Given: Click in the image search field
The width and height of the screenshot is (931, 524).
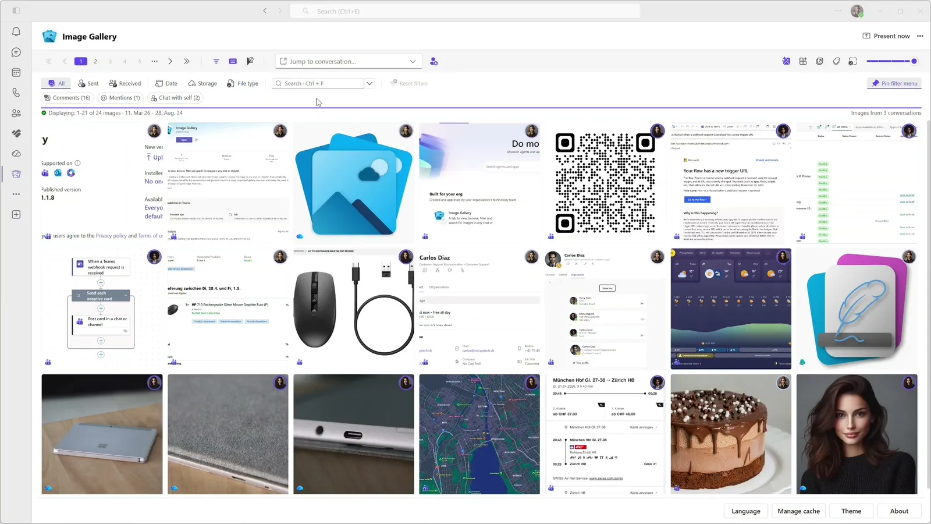Looking at the screenshot, I should (x=318, y=83).
